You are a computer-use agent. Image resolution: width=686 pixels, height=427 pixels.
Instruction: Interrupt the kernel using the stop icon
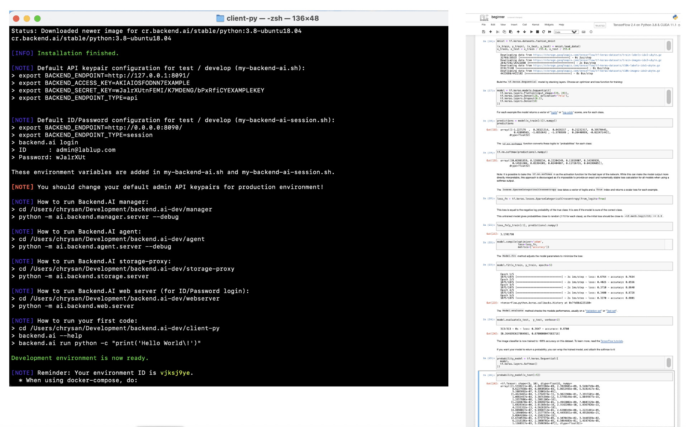[537, 32]
